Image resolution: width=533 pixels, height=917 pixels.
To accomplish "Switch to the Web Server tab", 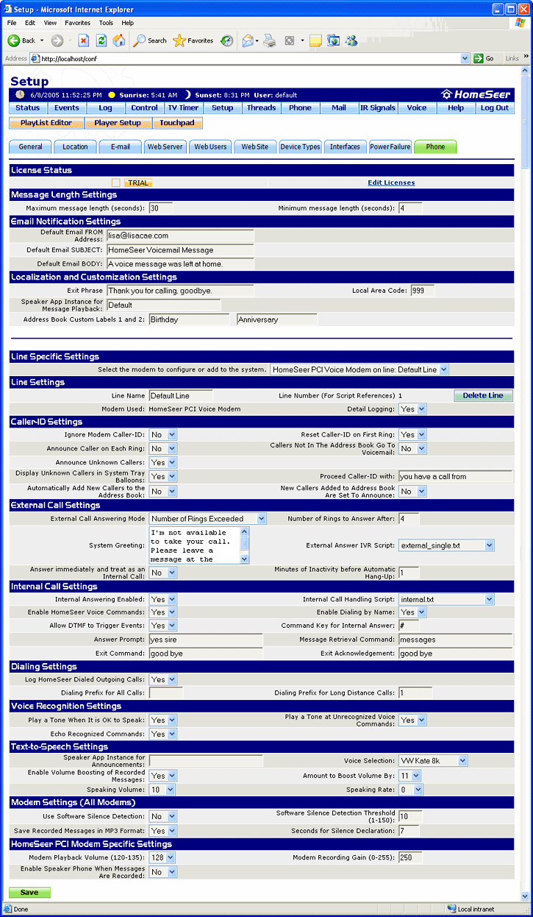I will 165,146.
